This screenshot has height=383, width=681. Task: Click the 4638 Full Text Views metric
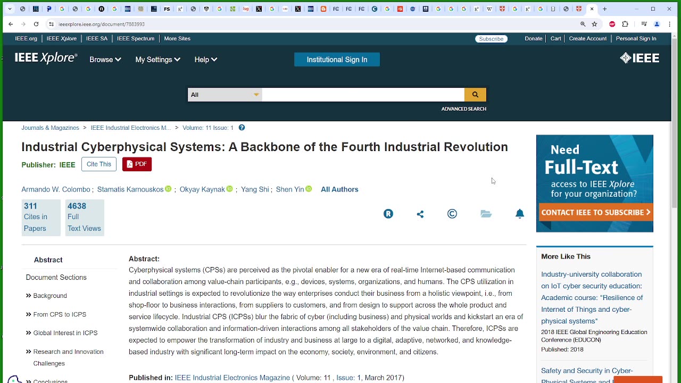[85, 217]
